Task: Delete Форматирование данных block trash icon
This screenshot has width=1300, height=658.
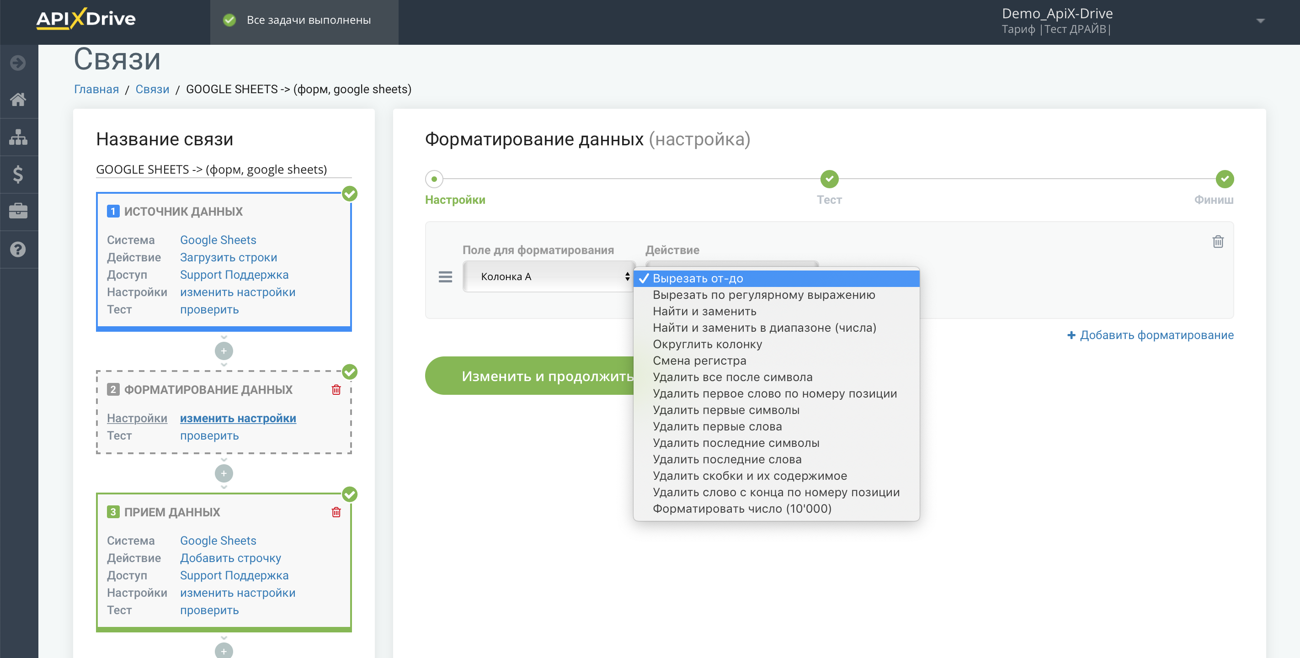Action: point(336,390)
